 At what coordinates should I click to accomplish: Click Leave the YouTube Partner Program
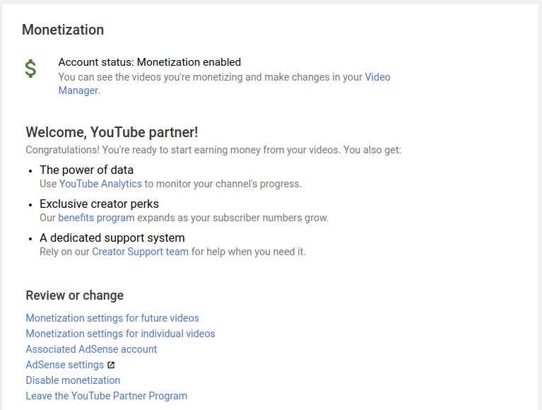click(x=107, y=396)
